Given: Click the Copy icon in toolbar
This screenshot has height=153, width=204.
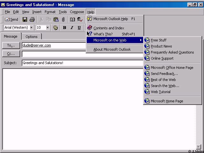Looking at the screenshot, I should pos(49,20).
